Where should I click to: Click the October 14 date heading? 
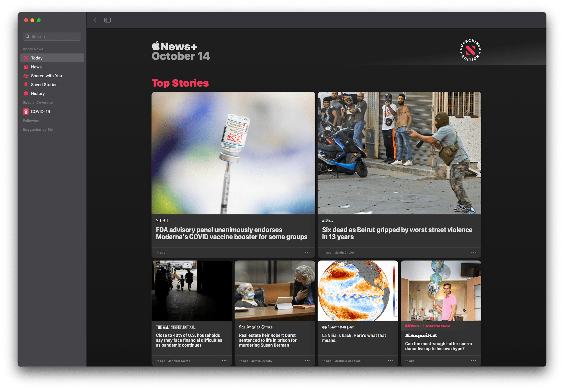point(181,56)
